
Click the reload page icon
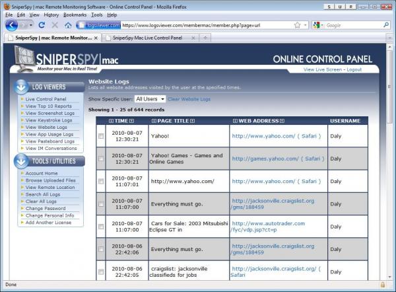(42, 25)
